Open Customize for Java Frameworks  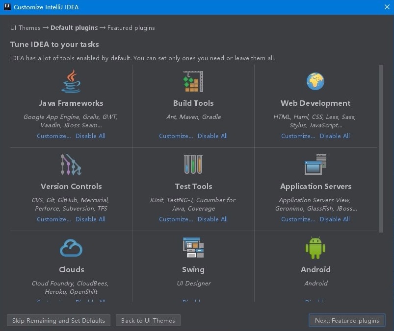click(x=54, y=136)
